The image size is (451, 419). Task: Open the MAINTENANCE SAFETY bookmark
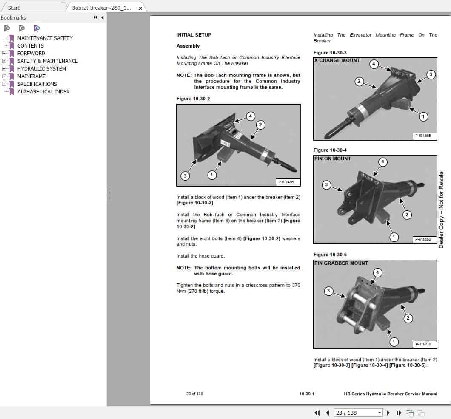click(45, 38)
